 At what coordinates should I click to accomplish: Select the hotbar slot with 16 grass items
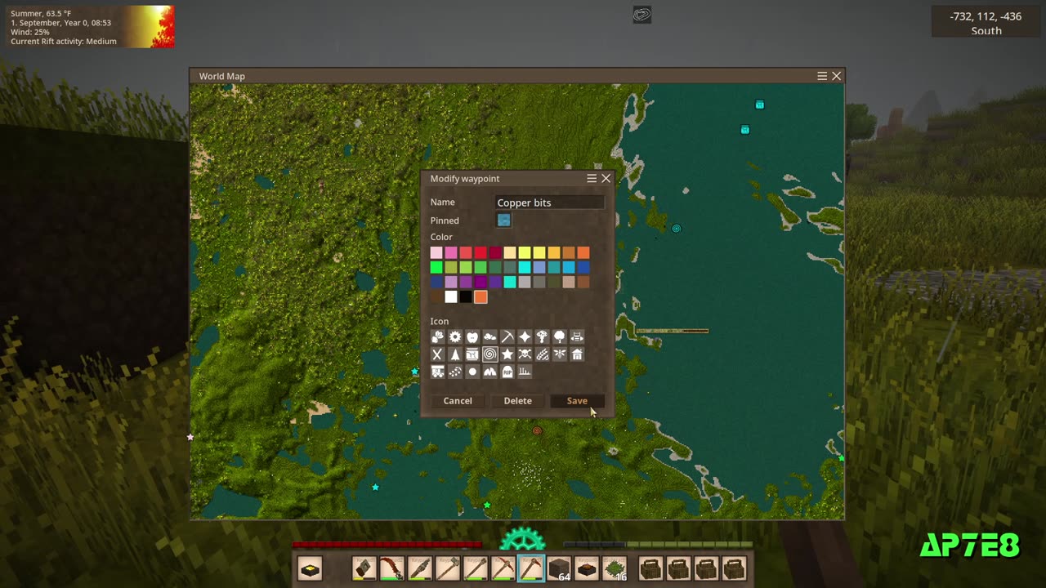615,568
